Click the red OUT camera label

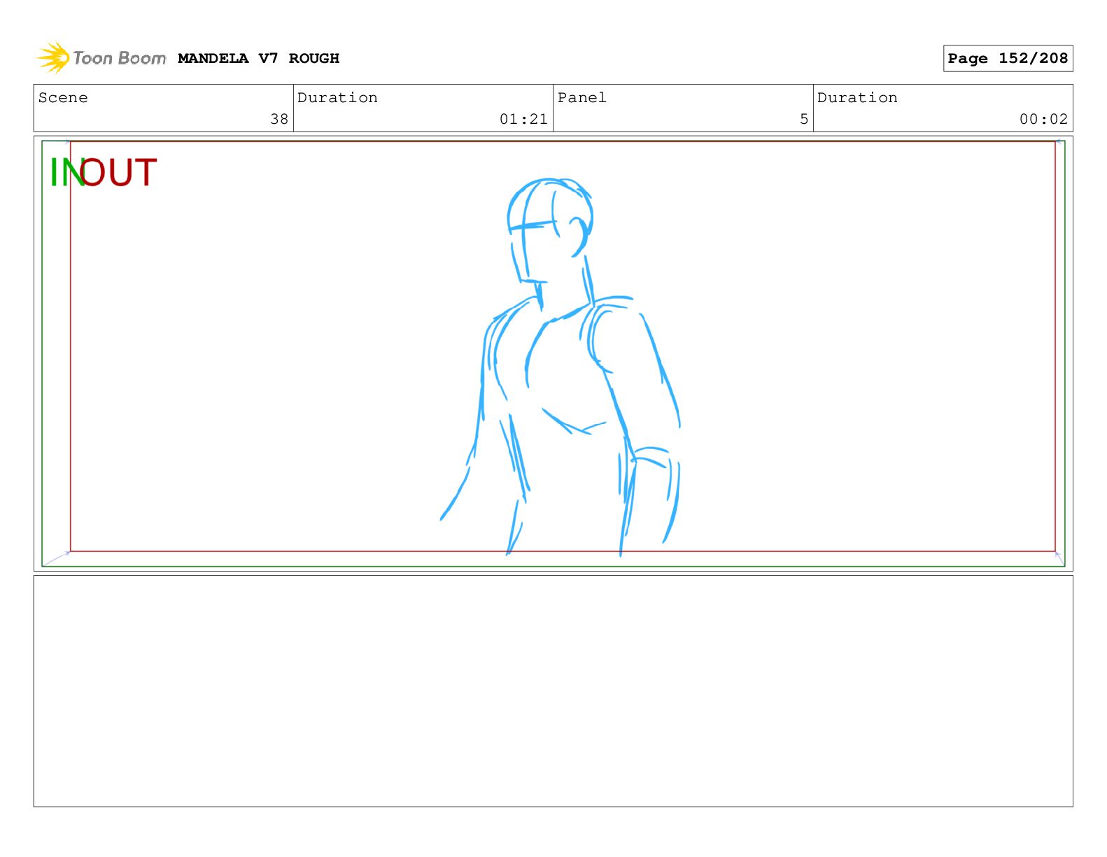click(118, 172)
